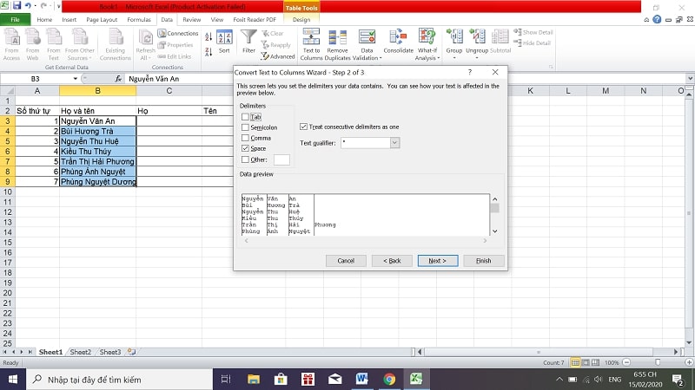Viewport: 695px width, 390px height.
Task: Switch to Sheet2 worksheet tab
Action: click(x=80, y=352)
